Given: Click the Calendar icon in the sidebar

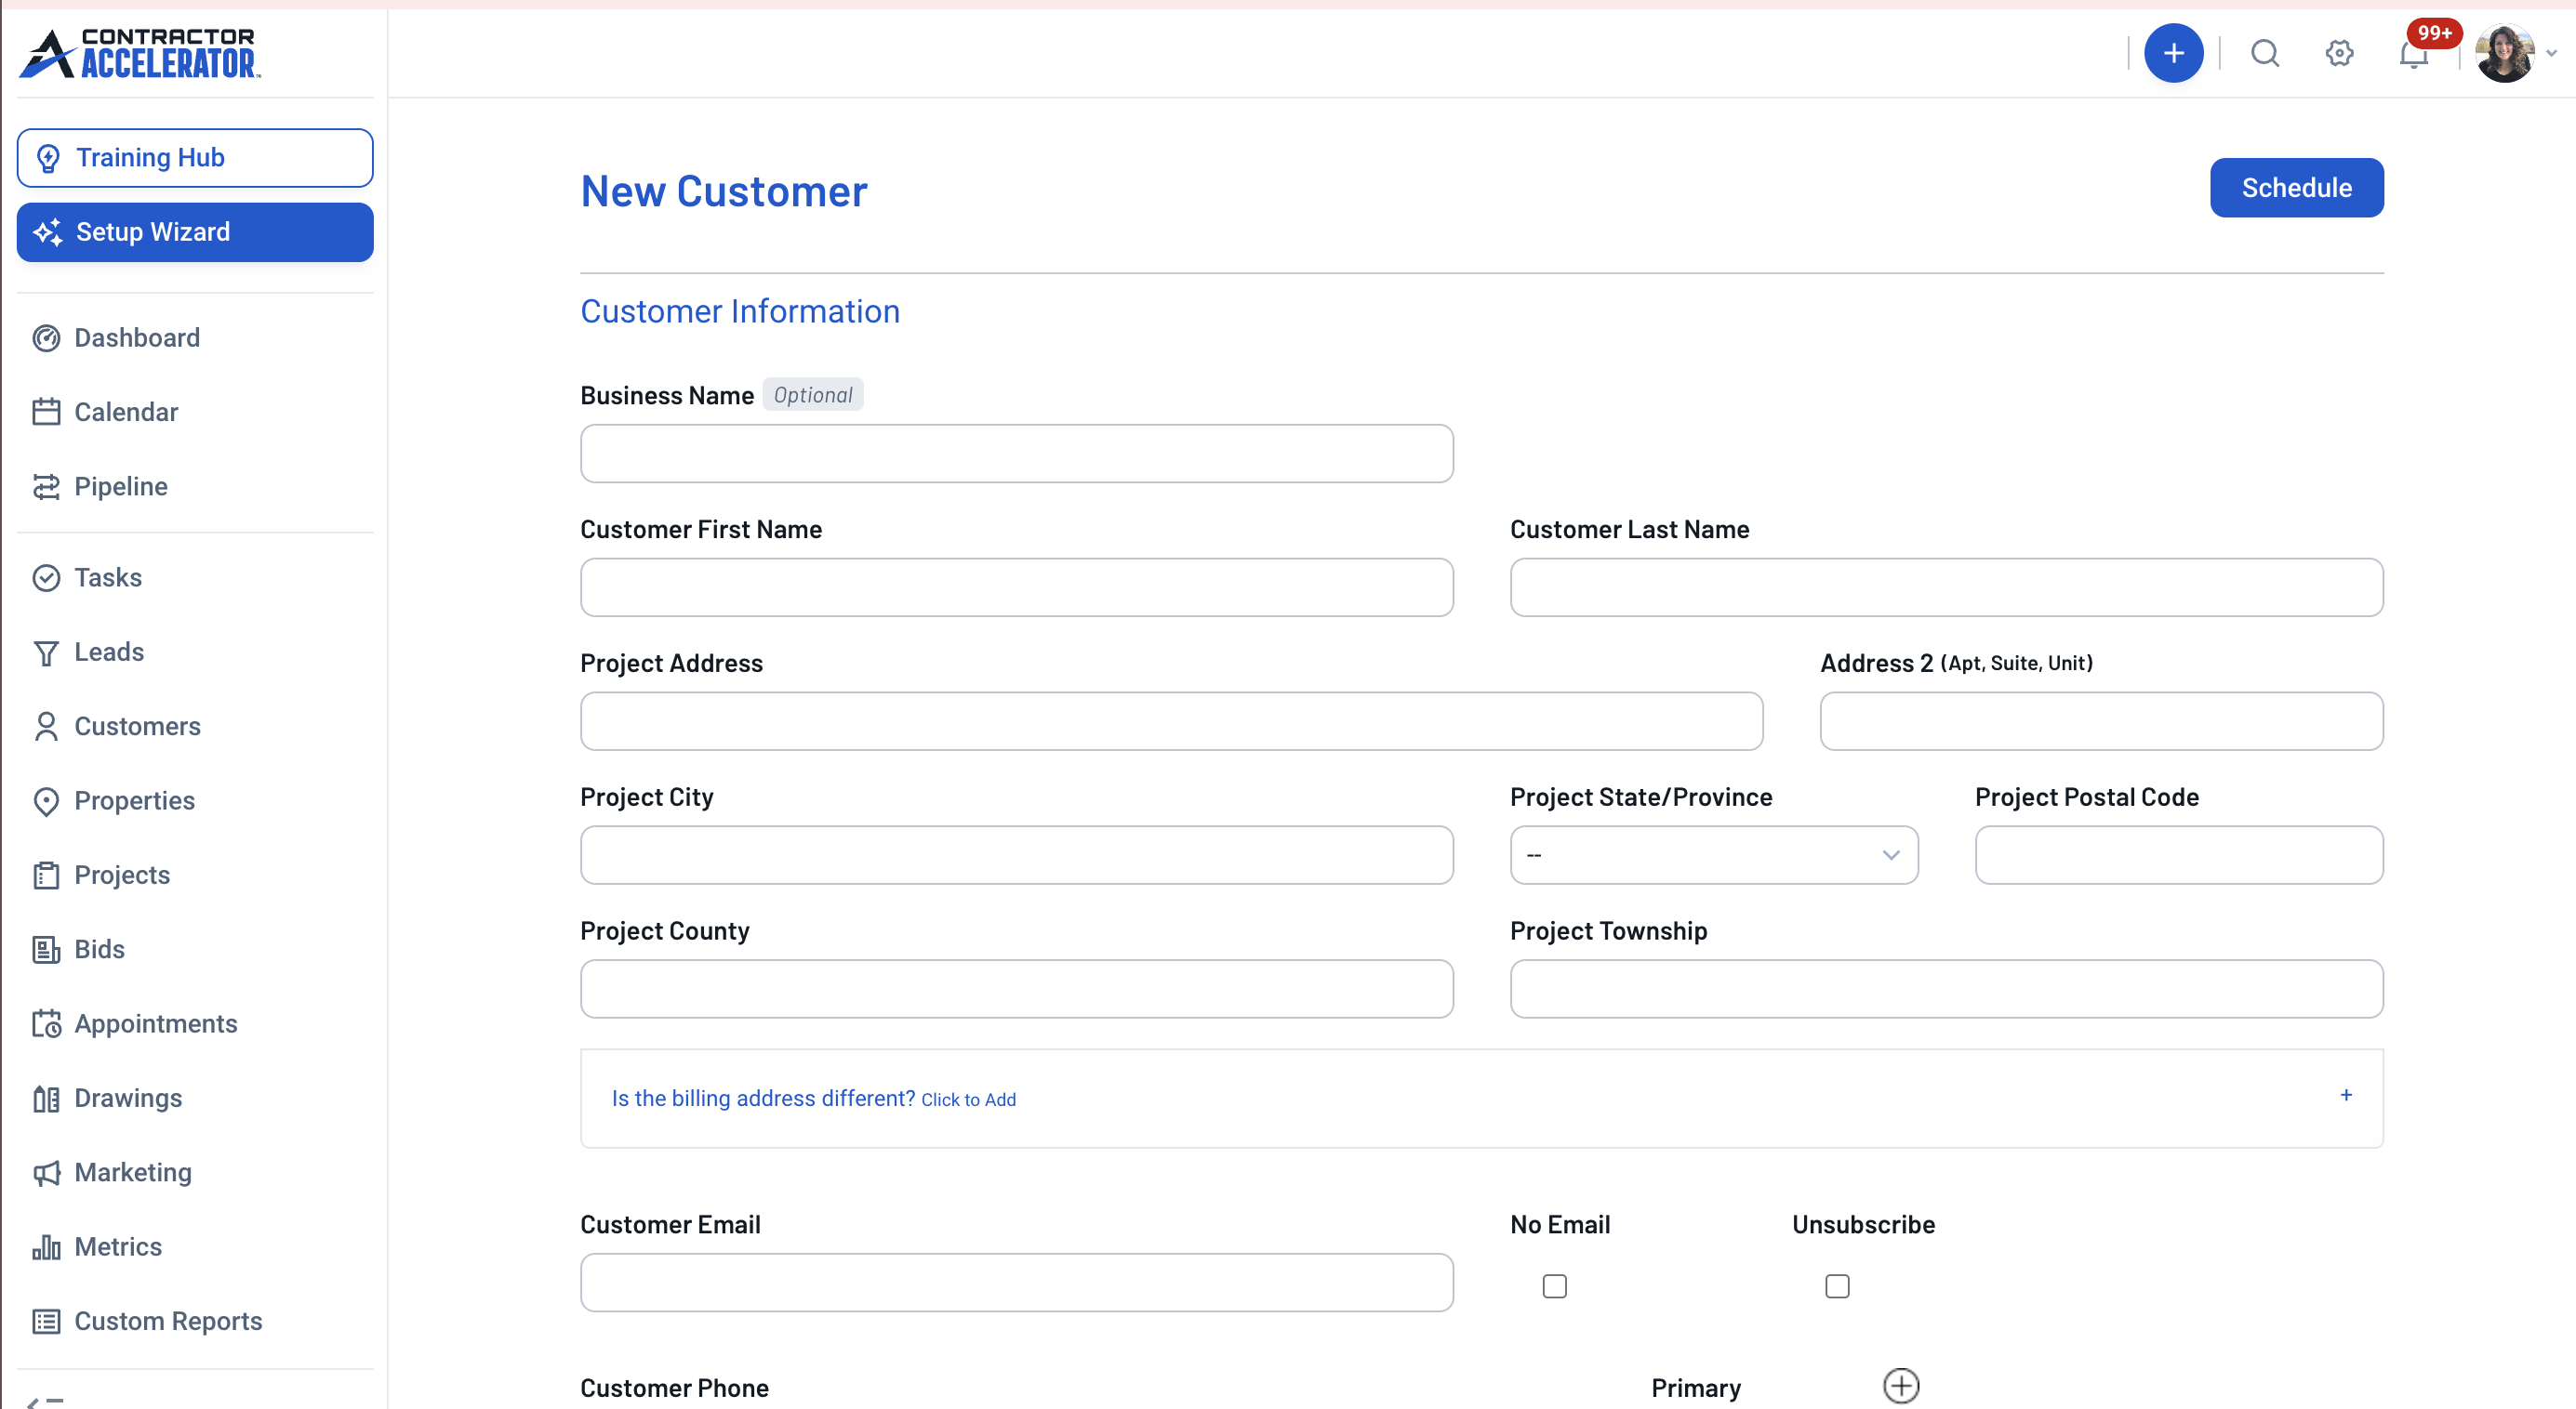Looking at the screenshot, I should click(x=46, y=412).
